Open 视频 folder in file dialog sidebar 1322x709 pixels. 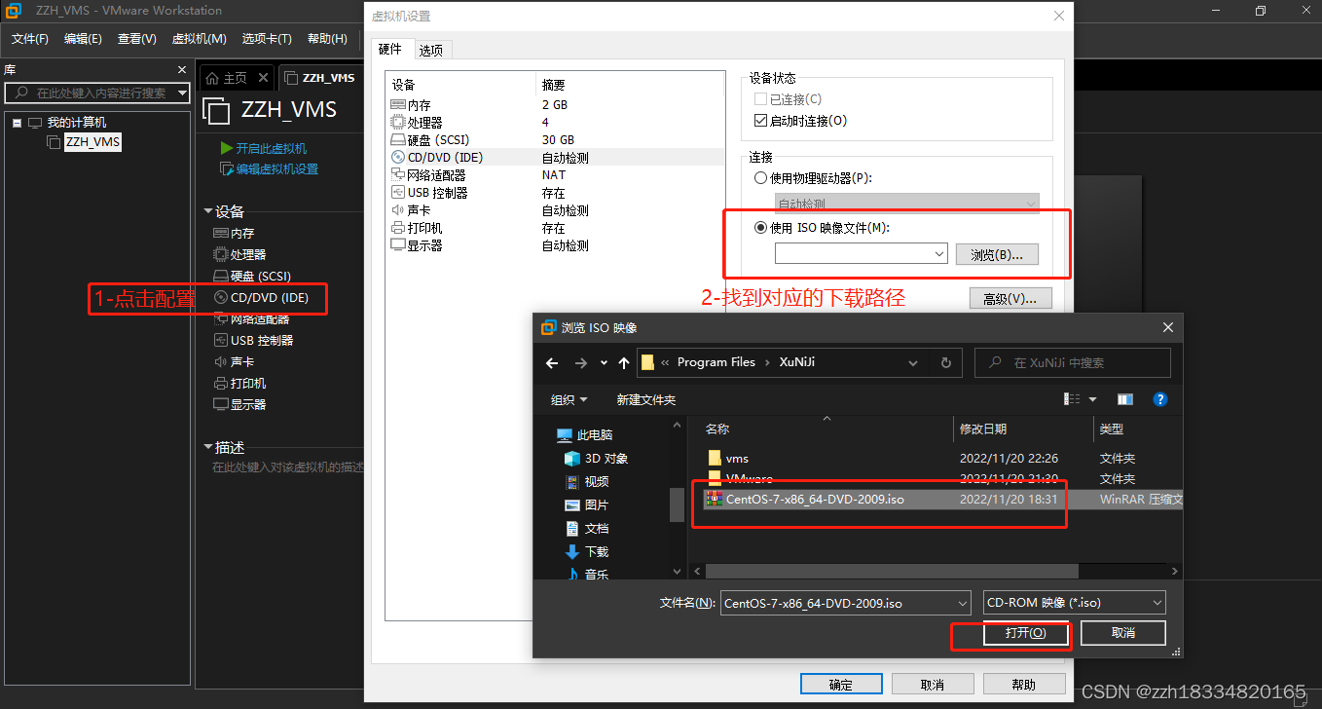[x=587, y=481]
